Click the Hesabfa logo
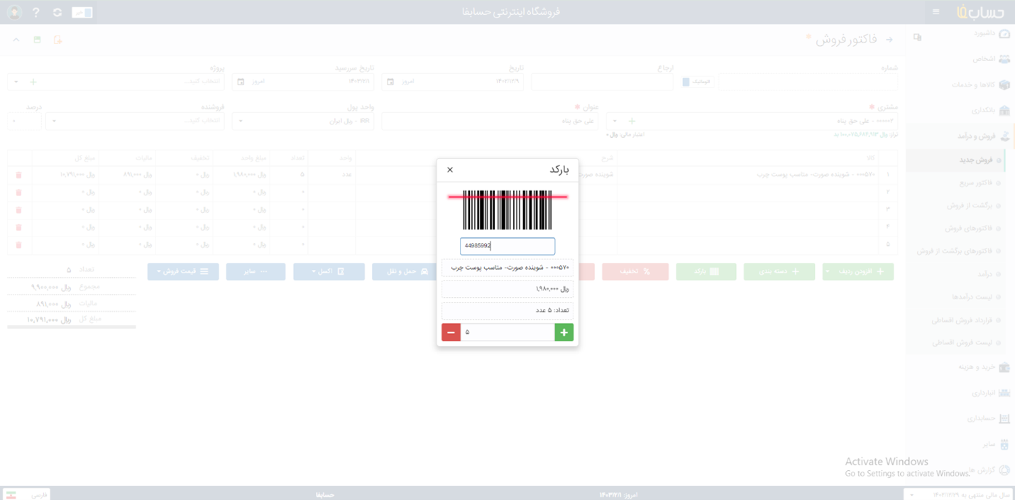 click(981, 12)
